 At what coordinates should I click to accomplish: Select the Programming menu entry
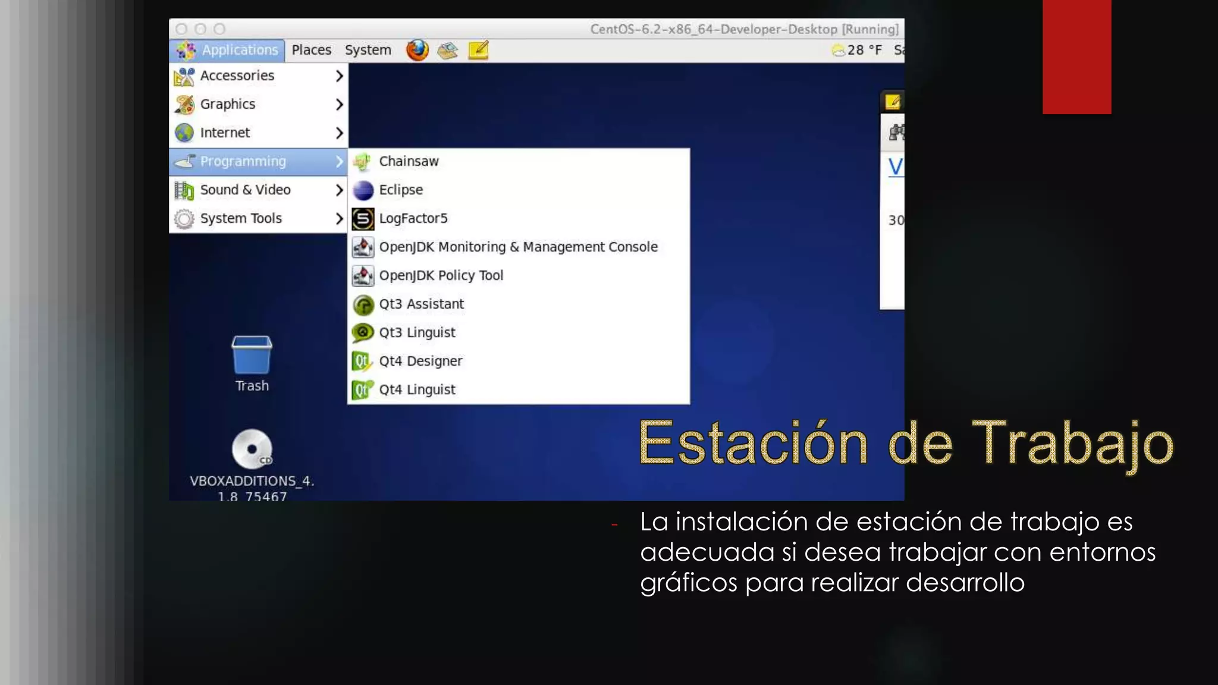click(259, 162)
